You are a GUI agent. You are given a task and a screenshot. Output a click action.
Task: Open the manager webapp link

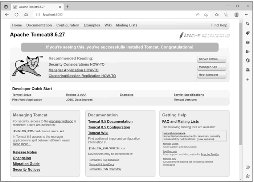(x=61, y=121)
